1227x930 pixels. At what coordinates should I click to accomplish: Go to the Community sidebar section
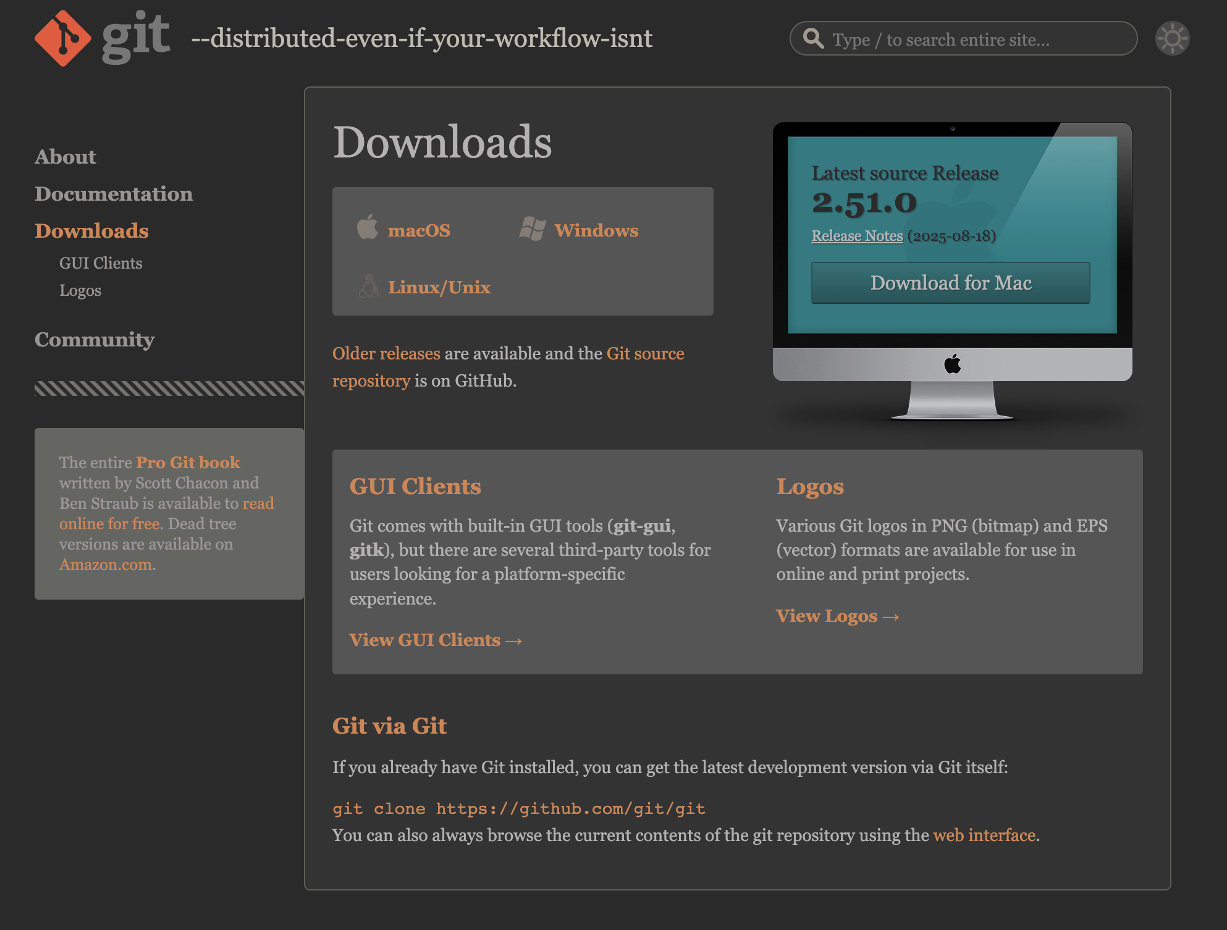[95, 340]
